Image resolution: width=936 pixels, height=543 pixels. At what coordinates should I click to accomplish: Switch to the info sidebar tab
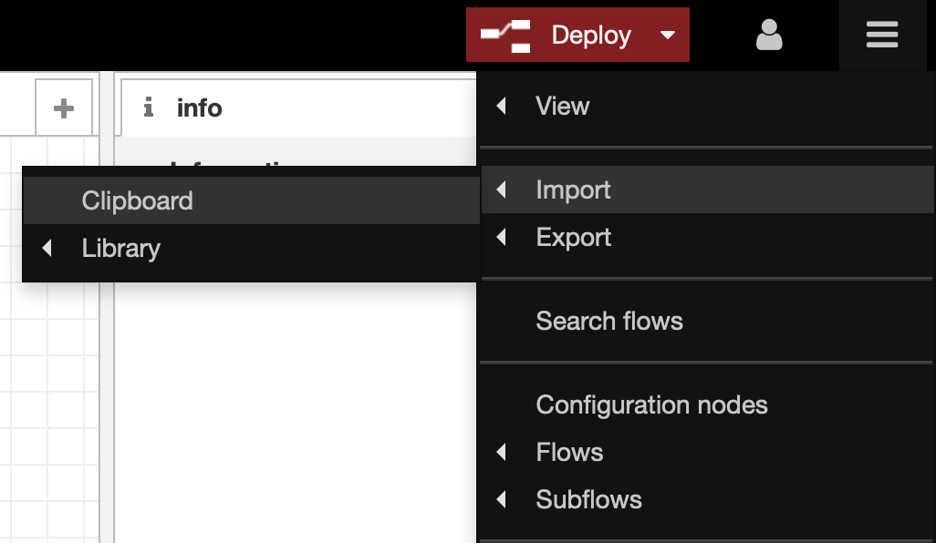[x=200, y=108]
